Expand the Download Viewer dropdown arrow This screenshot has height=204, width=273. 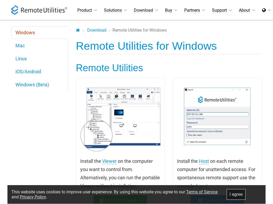140,201
